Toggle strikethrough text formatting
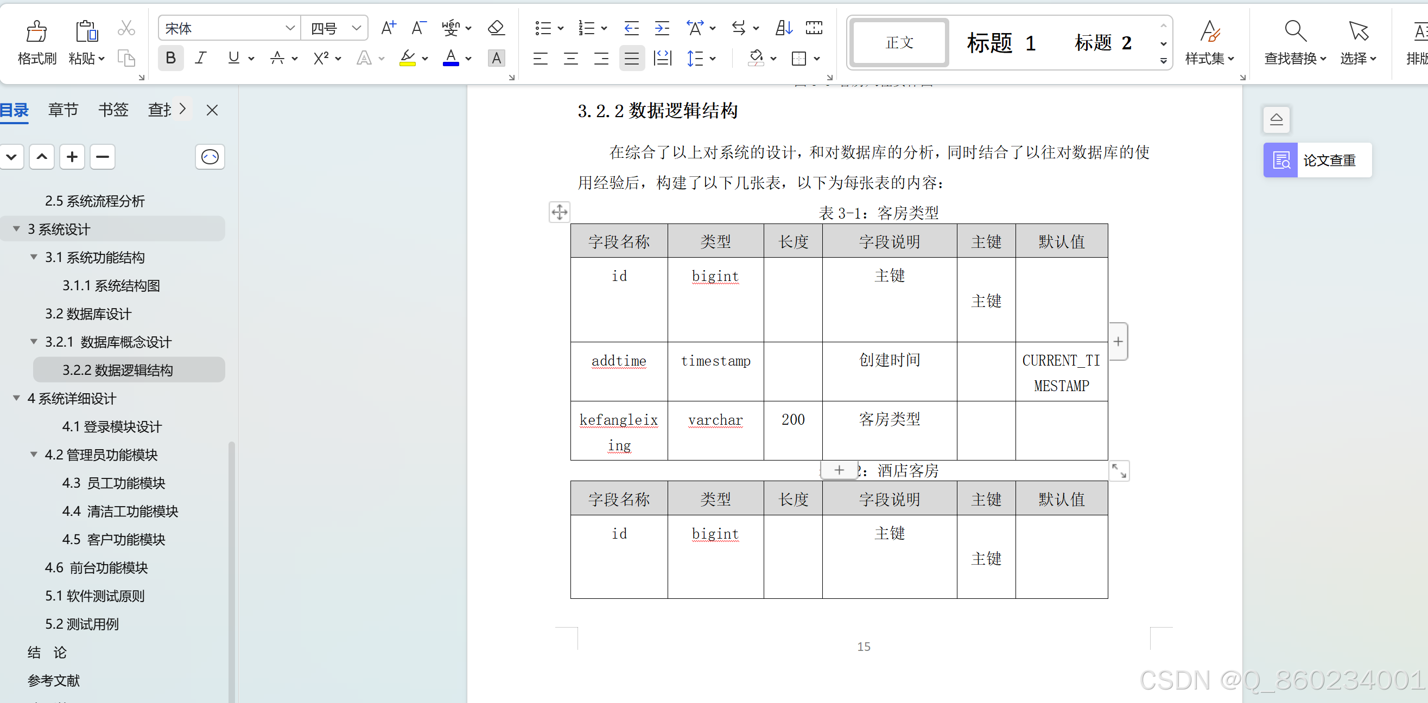This screenshot has width=1428, height=703. 277,57
